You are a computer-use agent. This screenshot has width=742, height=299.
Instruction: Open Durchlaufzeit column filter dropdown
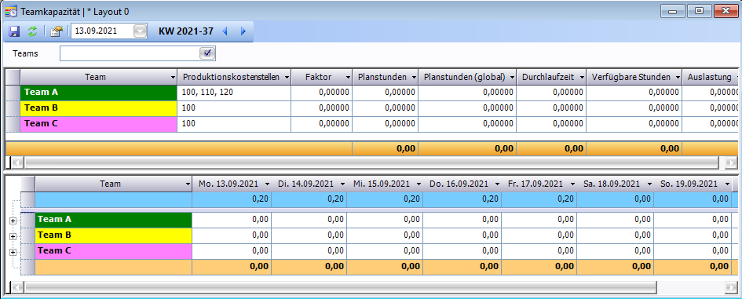click(x=582, y=77)
